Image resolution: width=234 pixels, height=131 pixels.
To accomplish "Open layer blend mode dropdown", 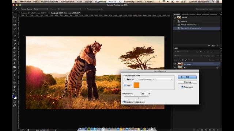I will coord(188,56).
